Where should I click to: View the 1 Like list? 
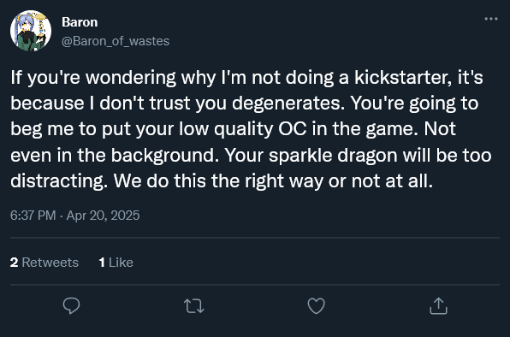coord(116,263)
